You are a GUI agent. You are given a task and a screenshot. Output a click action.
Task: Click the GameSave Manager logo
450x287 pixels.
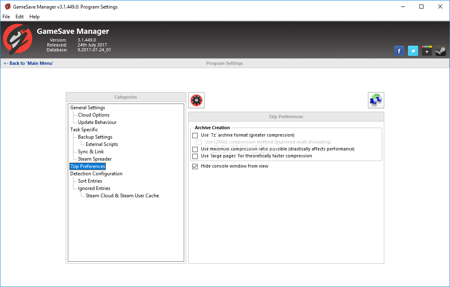coord(18,39)
